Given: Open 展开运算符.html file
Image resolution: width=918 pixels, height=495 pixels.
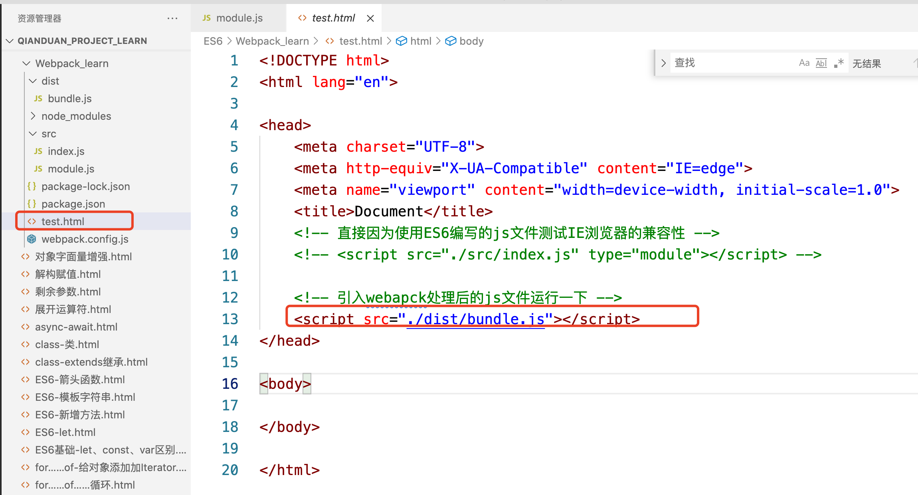Looking at the screenshot, I should pos(73,309).
